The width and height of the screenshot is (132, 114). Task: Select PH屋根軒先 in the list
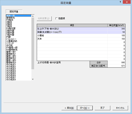19,50
